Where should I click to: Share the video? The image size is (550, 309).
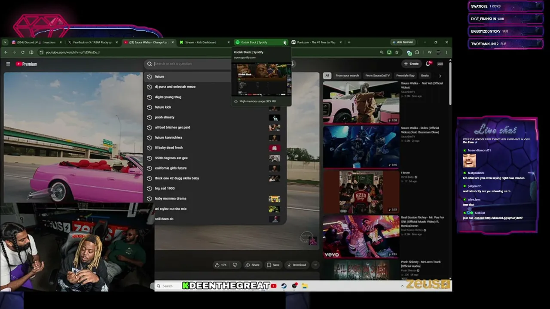253,265
